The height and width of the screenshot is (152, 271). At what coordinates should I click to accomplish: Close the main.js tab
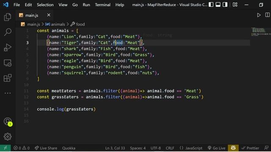pyautogui.click(x=49, y=15)
